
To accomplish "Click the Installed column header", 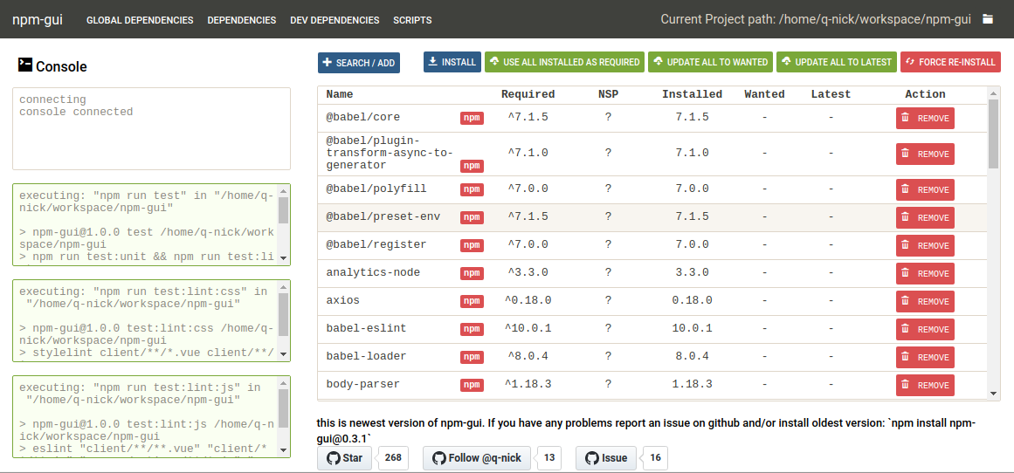I will (x=692, y=94).
